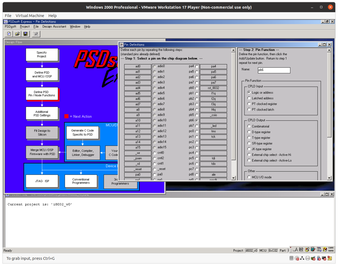Click the PSD application icon in title bar
The image size is (338, 266).
coord(5,22)
